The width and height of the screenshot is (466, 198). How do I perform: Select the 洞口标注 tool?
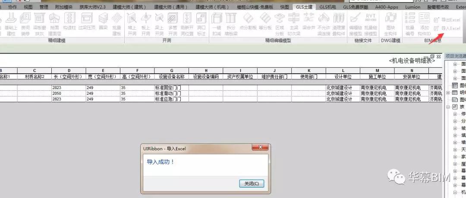(x=201, y=24)
